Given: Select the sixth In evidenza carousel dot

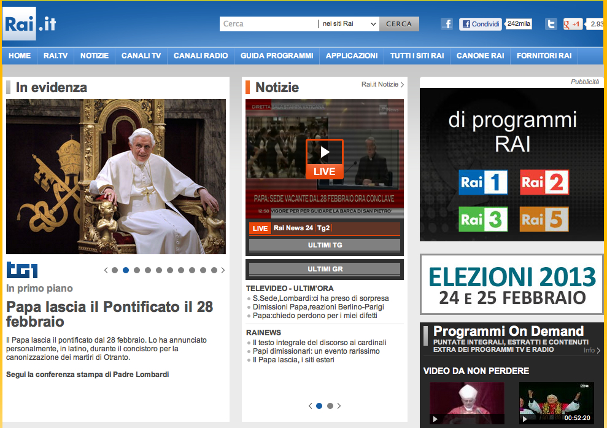Looking at the screenshot, I should pos(170,270).
